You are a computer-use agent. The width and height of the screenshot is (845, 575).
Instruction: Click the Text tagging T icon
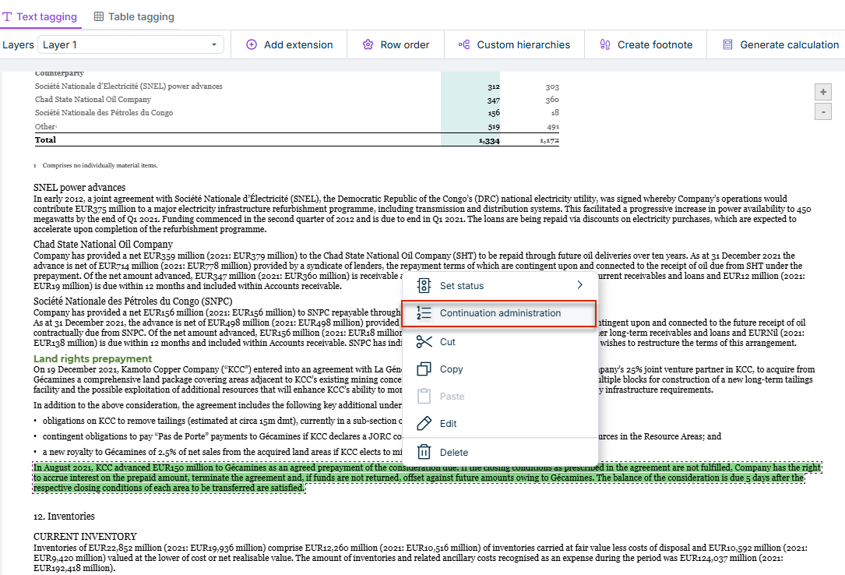(x=7, y=16)
